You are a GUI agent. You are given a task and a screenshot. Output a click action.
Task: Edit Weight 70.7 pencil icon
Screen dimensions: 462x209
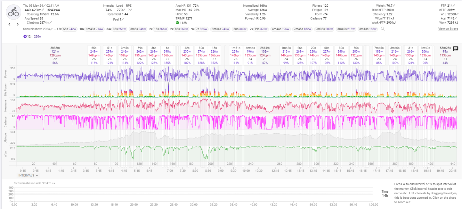(x=394, y=6)
